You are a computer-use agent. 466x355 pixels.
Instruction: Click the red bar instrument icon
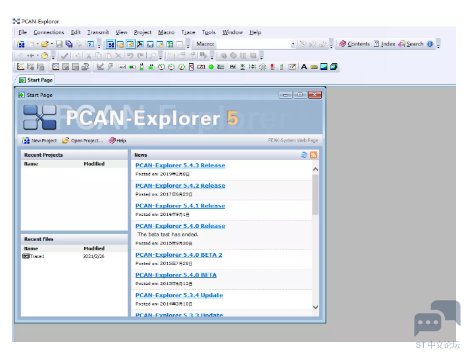(x=272, y=67)
